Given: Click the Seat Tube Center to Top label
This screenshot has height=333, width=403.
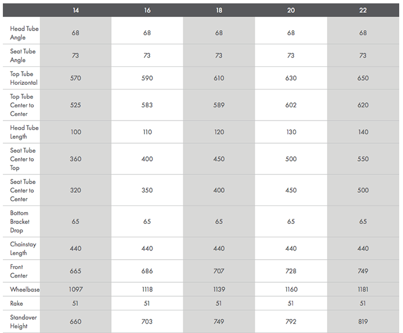Looking at the screenshot, I should click(23, 159).
